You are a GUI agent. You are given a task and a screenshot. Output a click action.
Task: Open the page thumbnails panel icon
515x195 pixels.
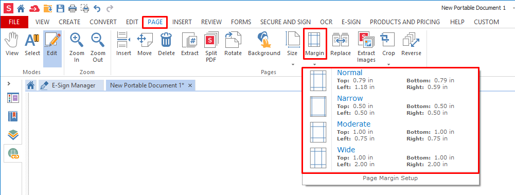tap(13, 98)
